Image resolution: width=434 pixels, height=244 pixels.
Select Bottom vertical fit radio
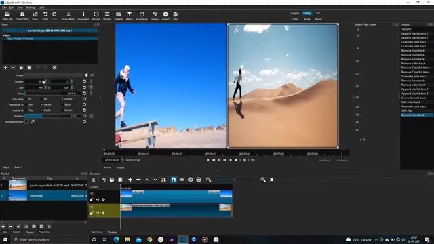point(62,110)
